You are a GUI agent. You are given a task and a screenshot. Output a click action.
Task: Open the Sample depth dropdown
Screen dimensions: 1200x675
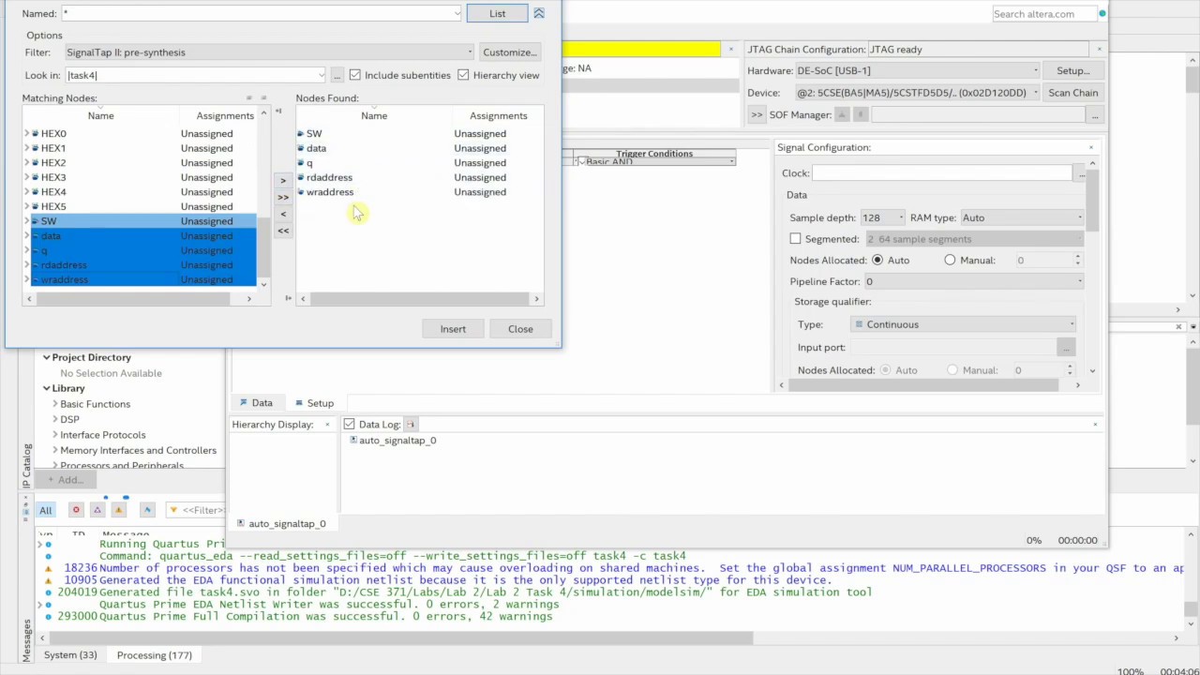(x=883, y=217)
